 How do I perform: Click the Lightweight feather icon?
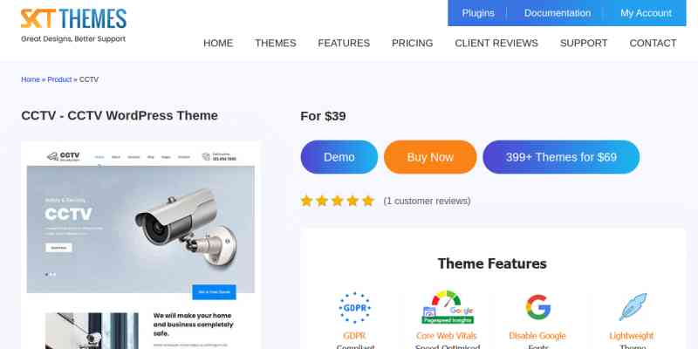[632, 307]
